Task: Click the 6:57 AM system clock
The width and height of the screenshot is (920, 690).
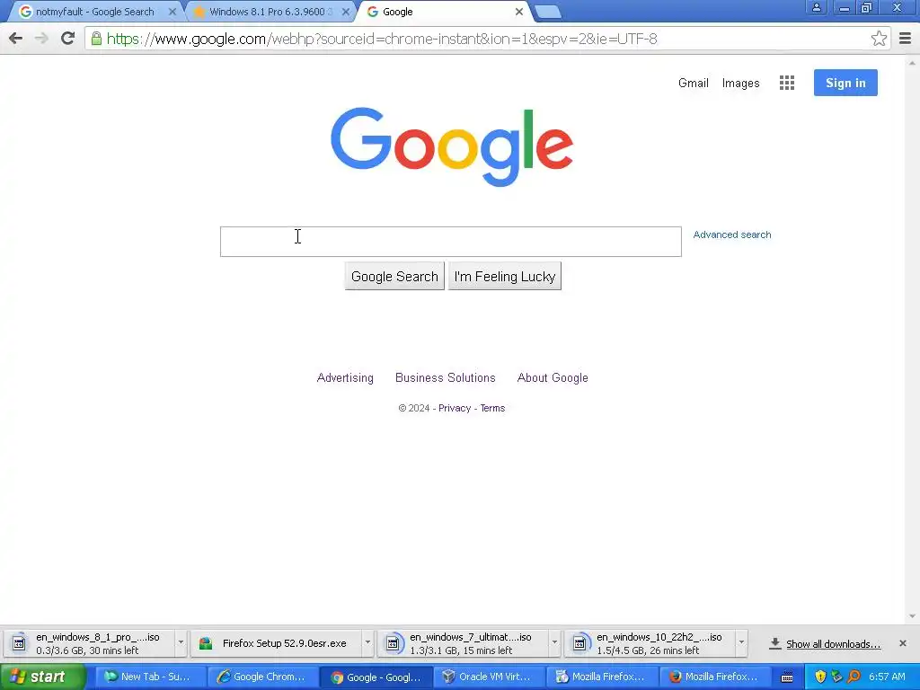Action: point(887,677)
